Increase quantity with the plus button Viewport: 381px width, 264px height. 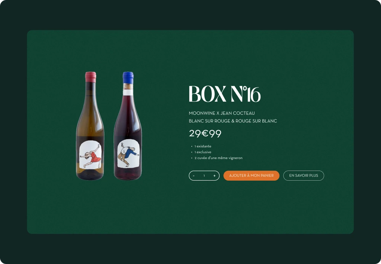[214, 176]
